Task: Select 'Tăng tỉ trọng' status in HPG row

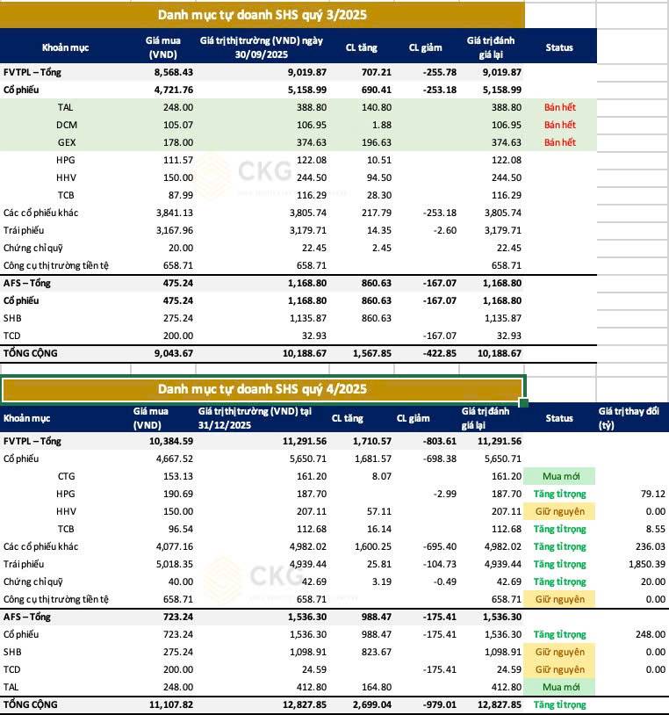Action: (560, 494)
